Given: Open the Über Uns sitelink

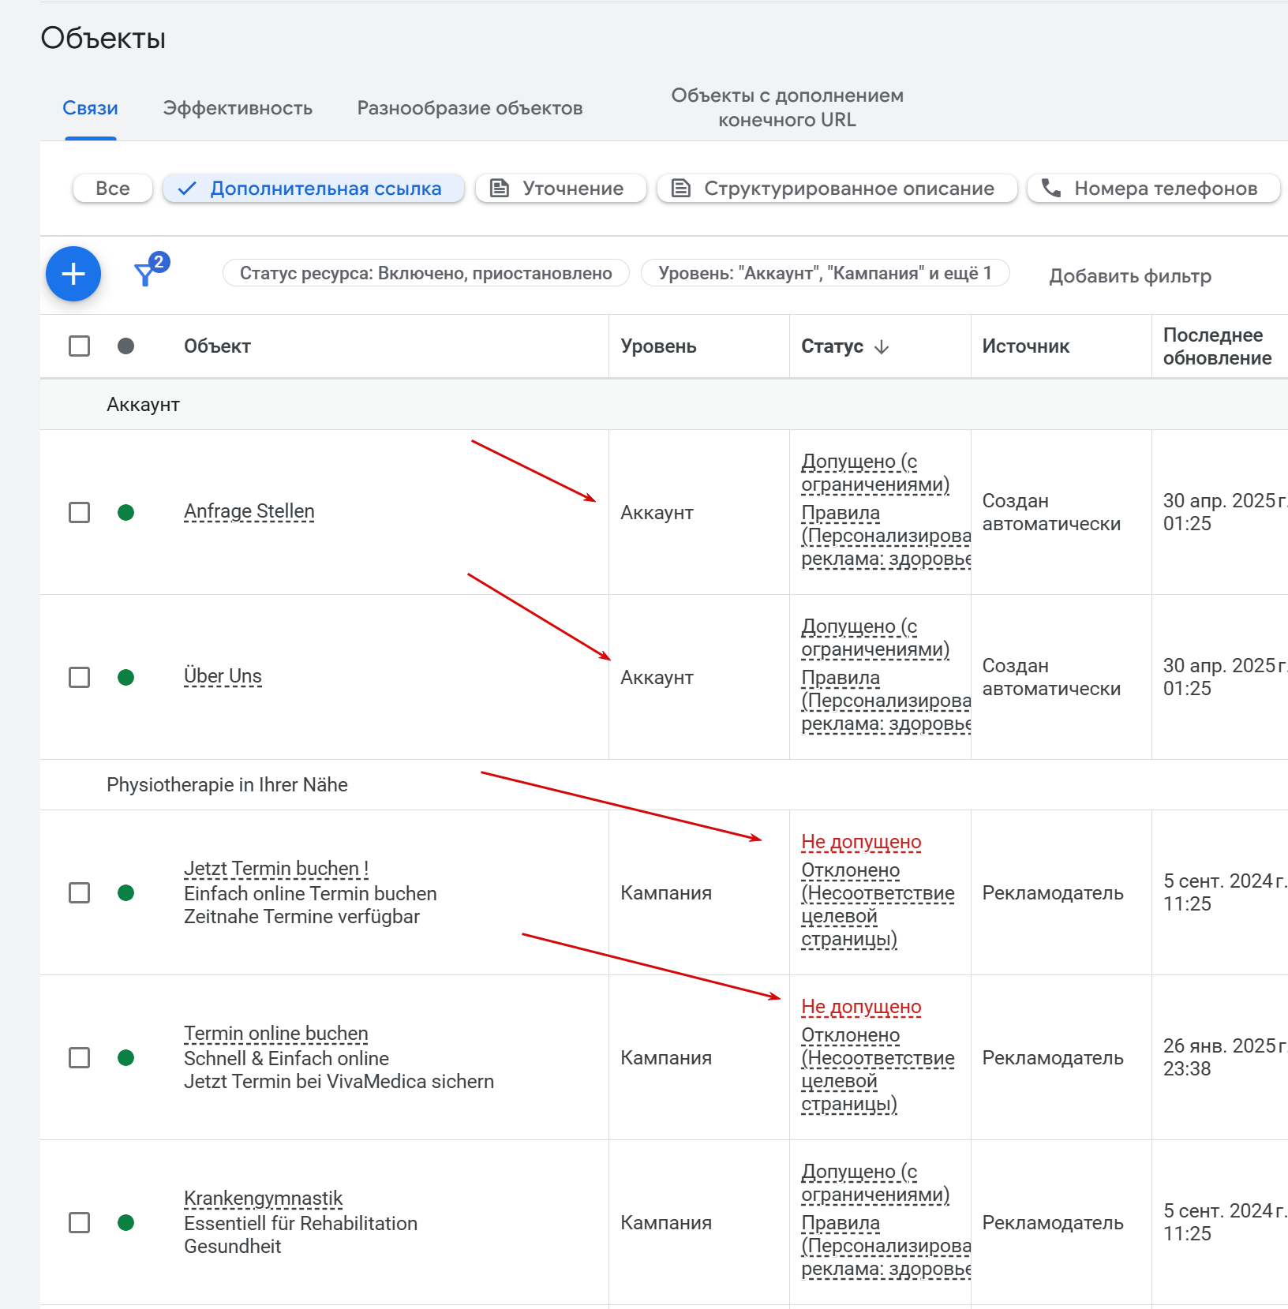Looking at the screenshot, I should point(223,676).
